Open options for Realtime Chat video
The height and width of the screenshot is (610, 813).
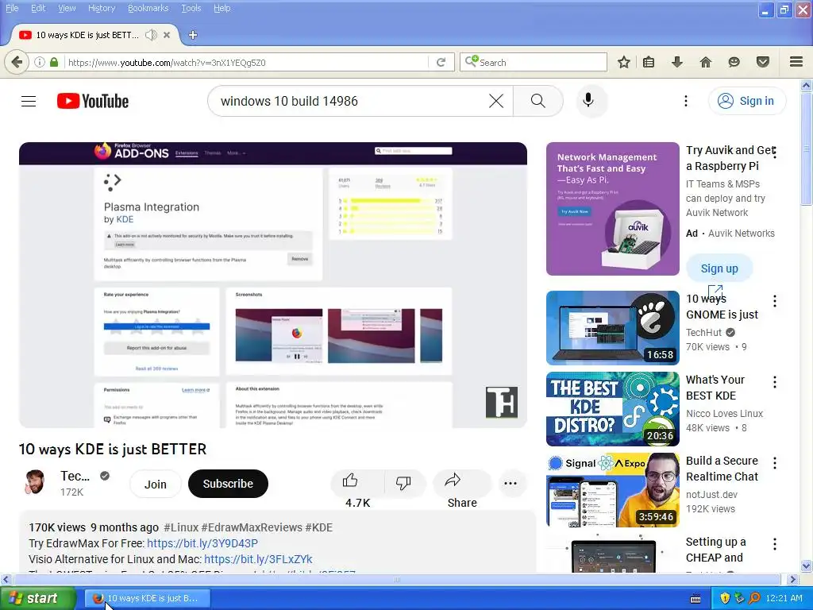pos(775,463)
